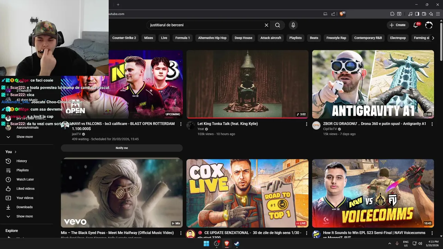Open more options for Black Eyed Peas mix
443x249 pixels.
tap(181, 233)
